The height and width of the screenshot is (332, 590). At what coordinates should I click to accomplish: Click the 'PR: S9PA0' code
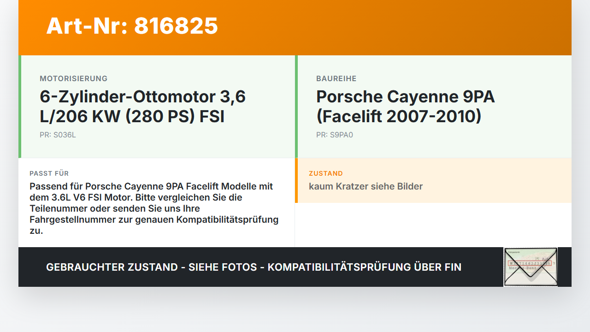tap(335, 135)
